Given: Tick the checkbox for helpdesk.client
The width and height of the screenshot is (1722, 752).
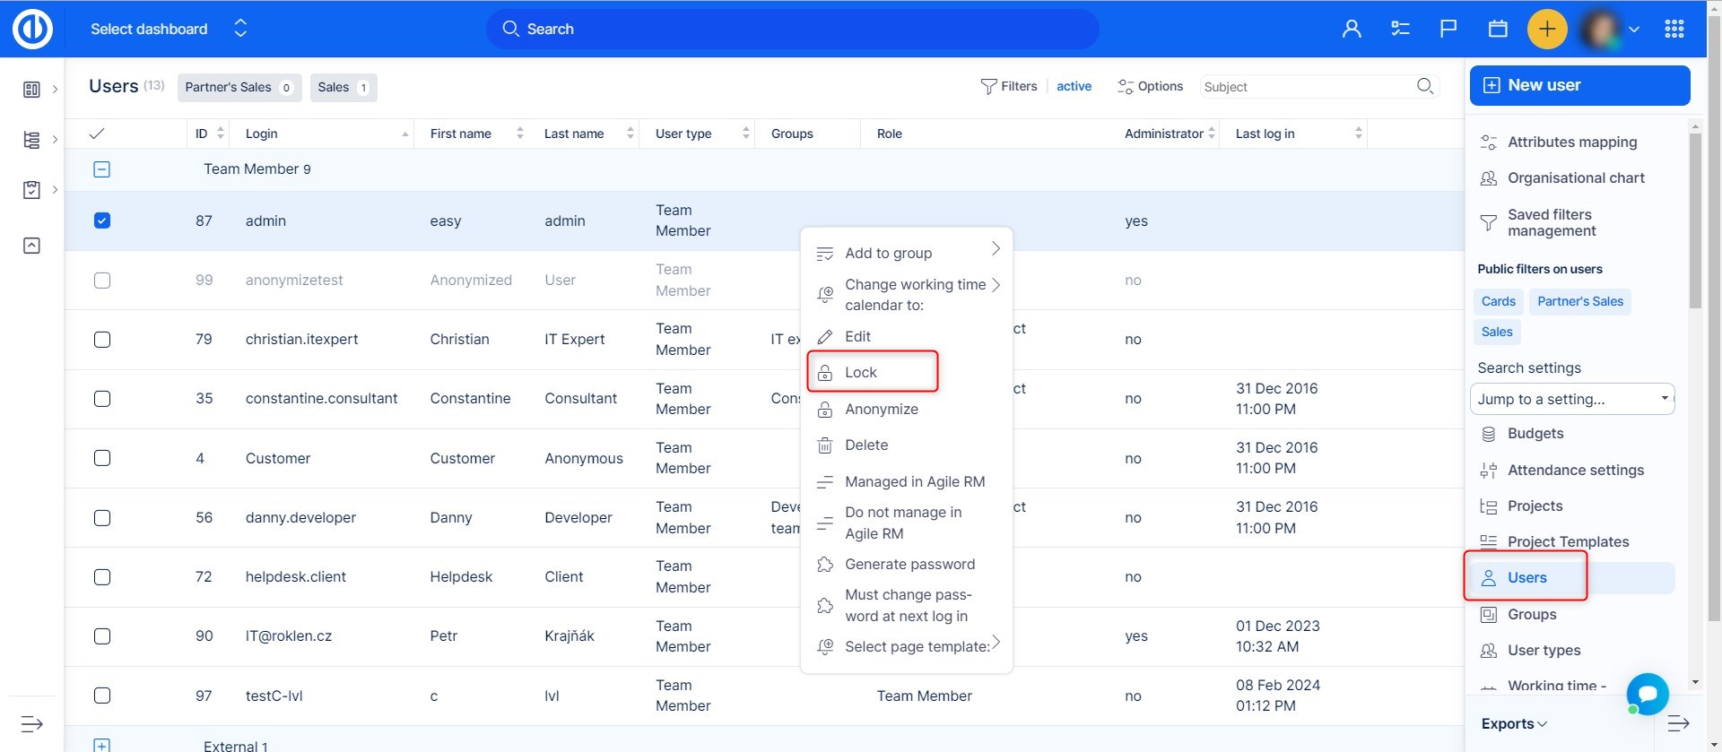Looking at the screenshot, I should click(x=102, y=577).
